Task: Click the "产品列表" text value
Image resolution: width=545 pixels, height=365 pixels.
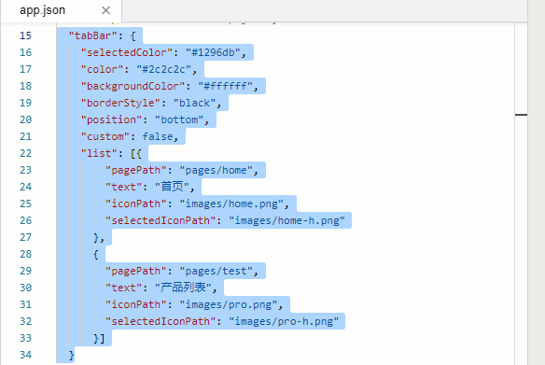Action: pos(183,288)
